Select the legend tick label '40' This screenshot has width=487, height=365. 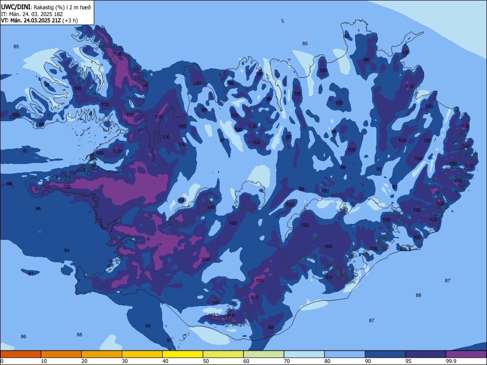point(166,361)
